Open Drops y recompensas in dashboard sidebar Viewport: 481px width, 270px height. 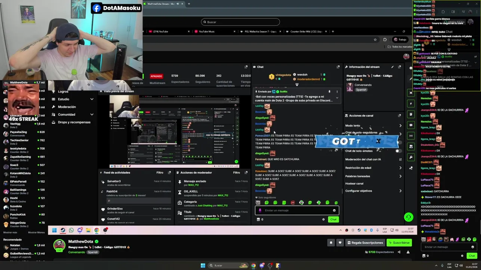click(74, 122)
